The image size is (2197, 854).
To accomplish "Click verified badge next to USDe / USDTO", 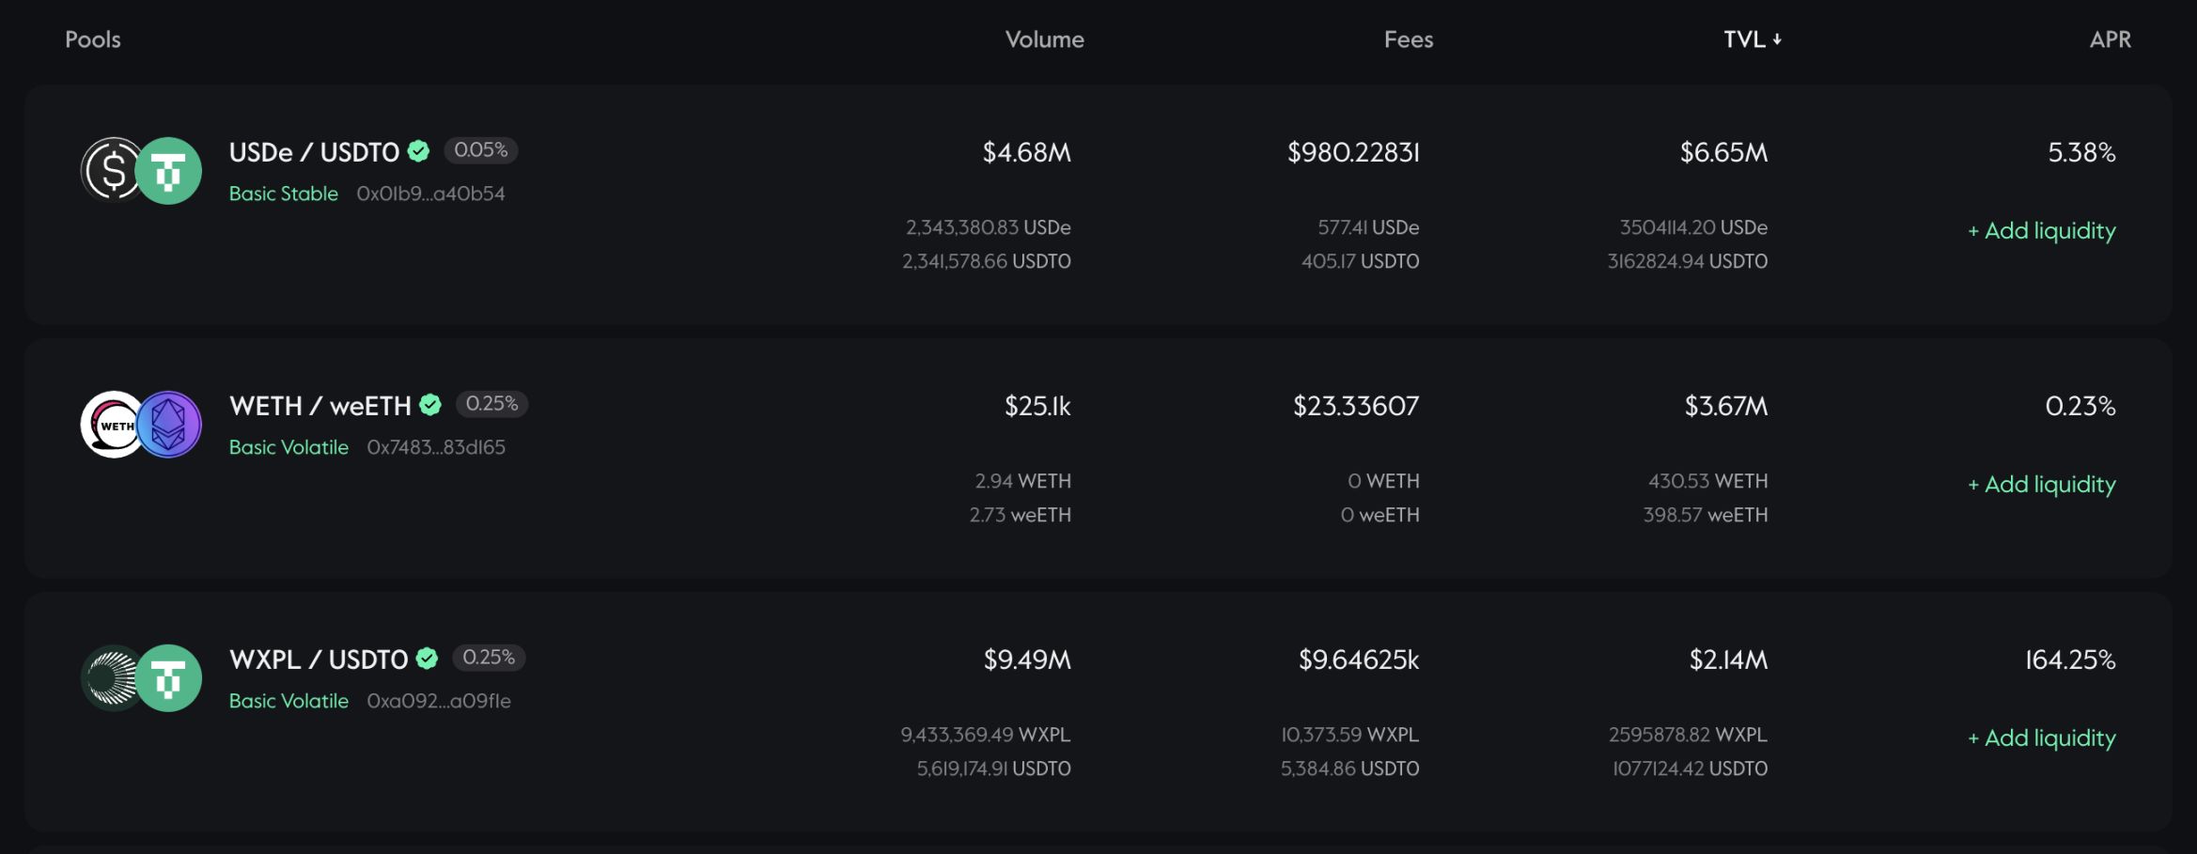I will 419,151.
